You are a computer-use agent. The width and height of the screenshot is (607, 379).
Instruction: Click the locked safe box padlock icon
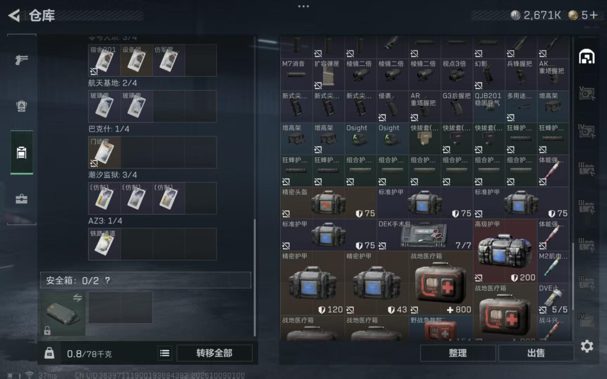(47, 330)
